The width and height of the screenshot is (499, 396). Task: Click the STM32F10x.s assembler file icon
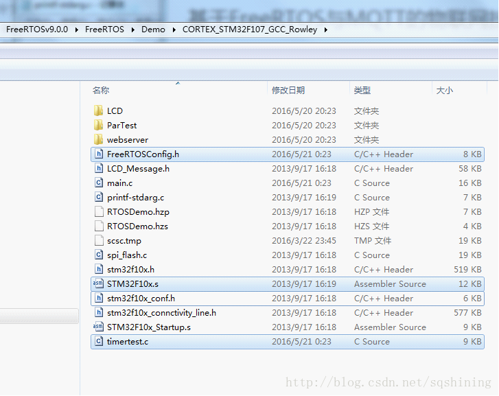click(x=98, y=283)
